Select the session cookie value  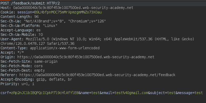(x=68, y=12)
